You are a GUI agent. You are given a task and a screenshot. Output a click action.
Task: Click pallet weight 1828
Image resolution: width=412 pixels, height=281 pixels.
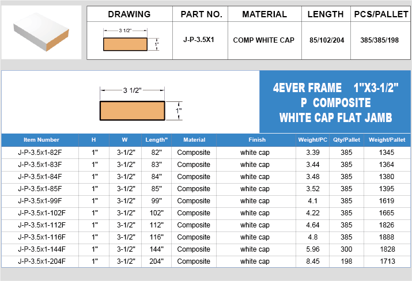pos(387,249)
